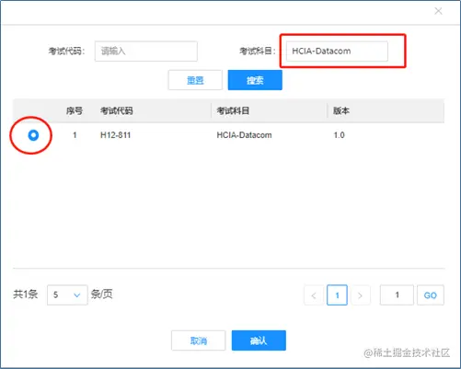Click the blue 搜索 search button
The image size is (461, 369).
coord(255,80)
